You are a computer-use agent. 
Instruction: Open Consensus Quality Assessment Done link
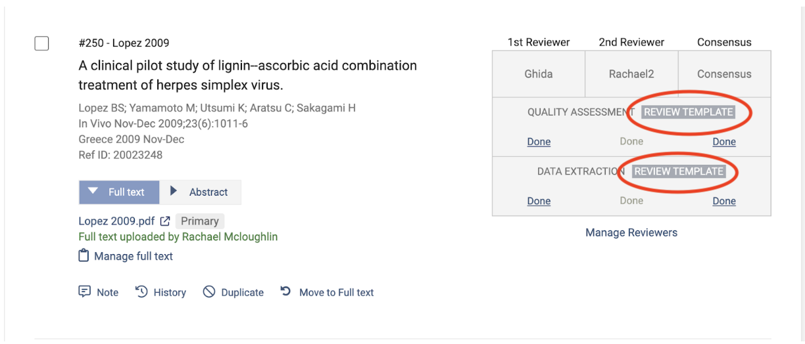pyautogui.click(x=724, y=142)
